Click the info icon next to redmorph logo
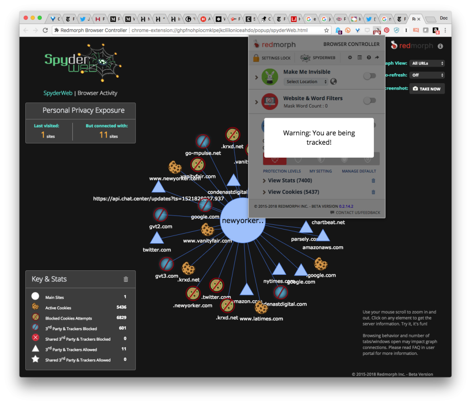Image resolution: width=471 pixels, height=405 pixels. [x=440, y=46]
